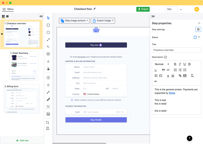Pick the arrow annotation tool

48,47
